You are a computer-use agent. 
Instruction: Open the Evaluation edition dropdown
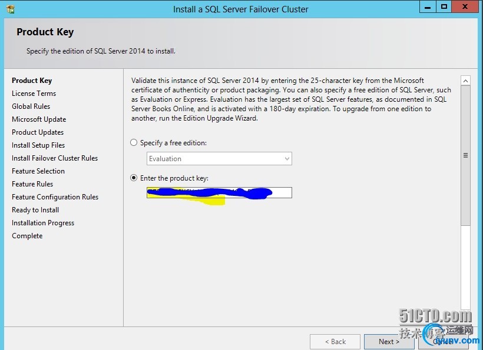219,159
